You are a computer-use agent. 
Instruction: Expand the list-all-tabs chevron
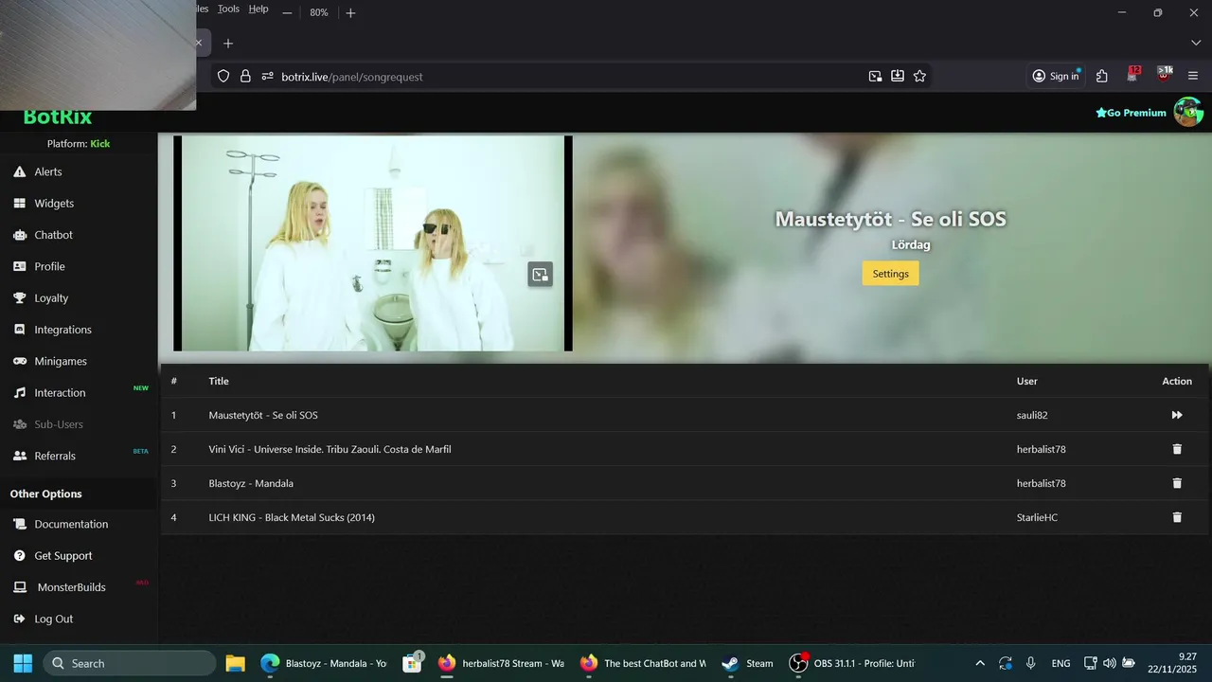click(1195, 43)
